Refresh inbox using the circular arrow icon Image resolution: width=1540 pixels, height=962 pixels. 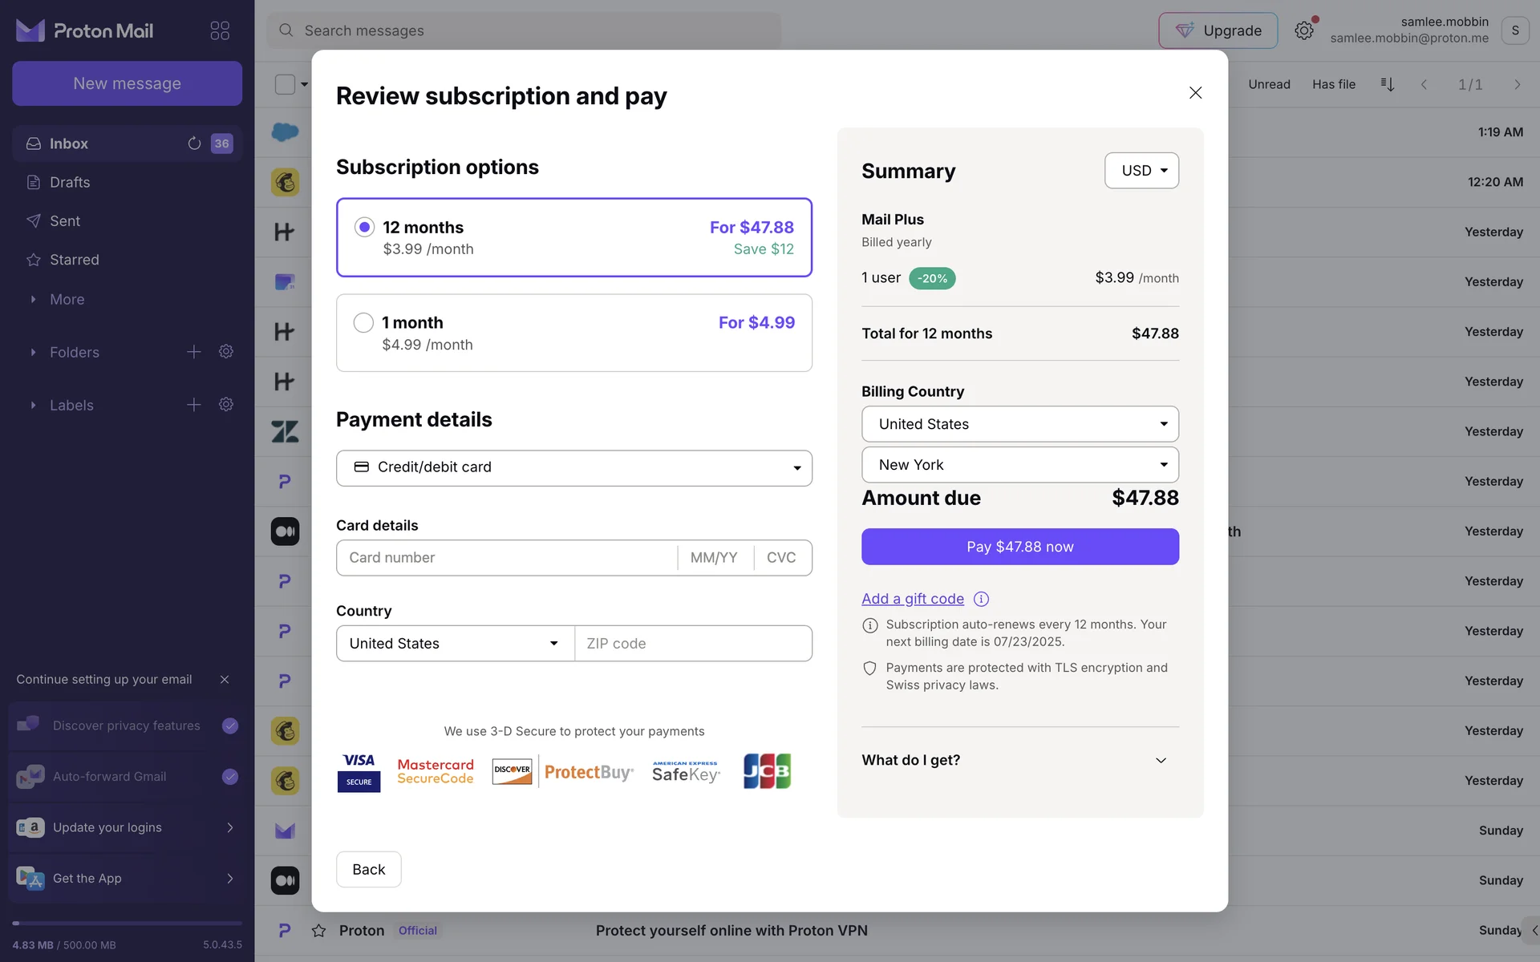[x=194, y=143]
